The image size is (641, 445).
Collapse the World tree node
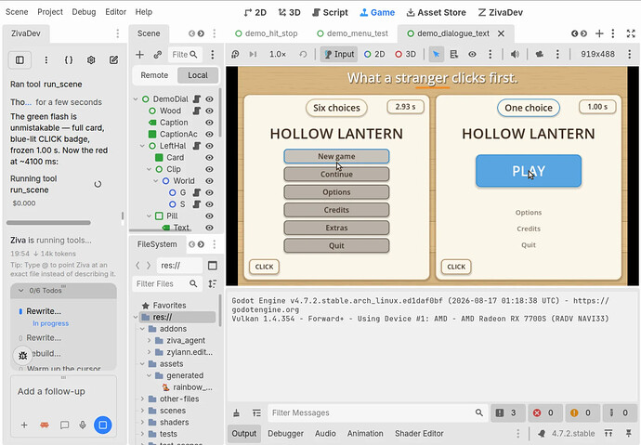(156, 181)
